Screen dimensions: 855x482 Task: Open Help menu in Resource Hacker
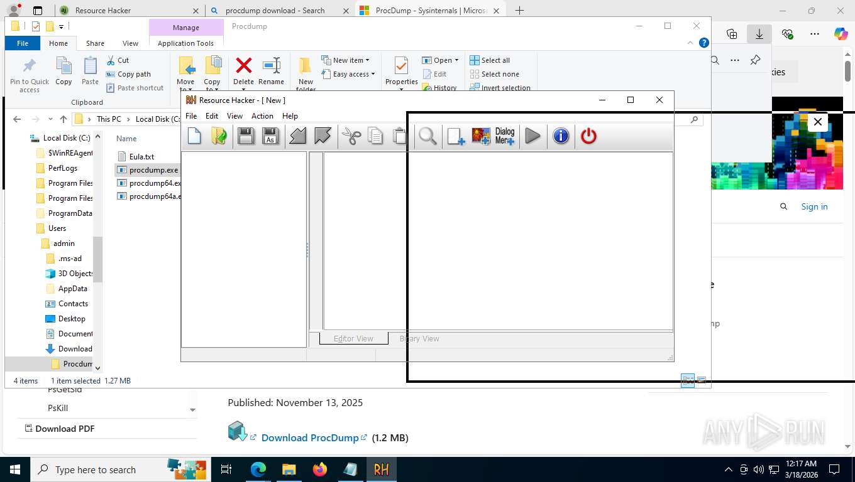290,116
